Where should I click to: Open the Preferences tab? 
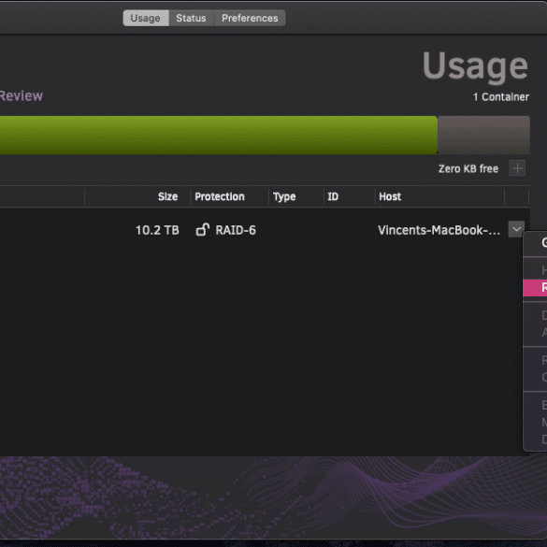pos(250,18)
